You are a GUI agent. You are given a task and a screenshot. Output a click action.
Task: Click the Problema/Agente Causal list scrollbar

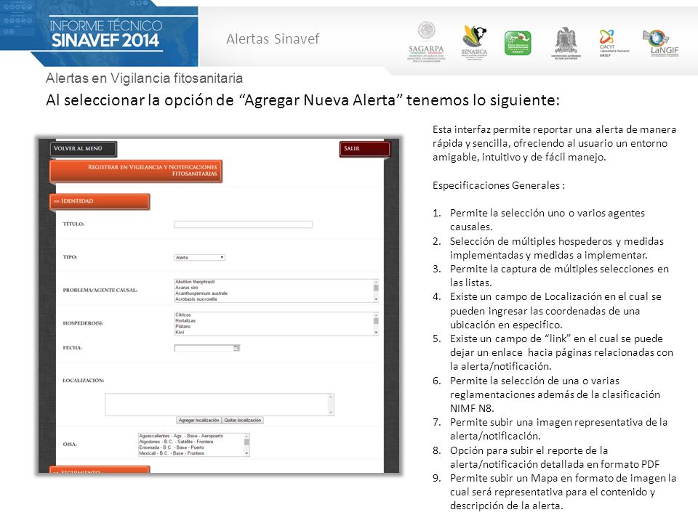[x=376, y=291]
